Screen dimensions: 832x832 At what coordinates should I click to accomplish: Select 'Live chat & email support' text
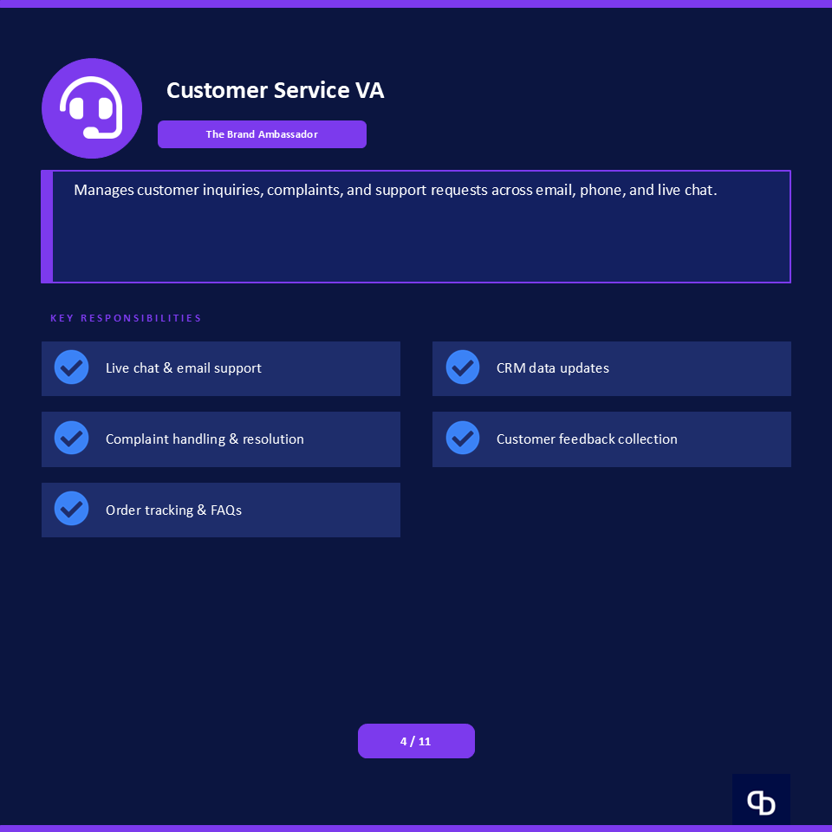click(x=184, y=367)
